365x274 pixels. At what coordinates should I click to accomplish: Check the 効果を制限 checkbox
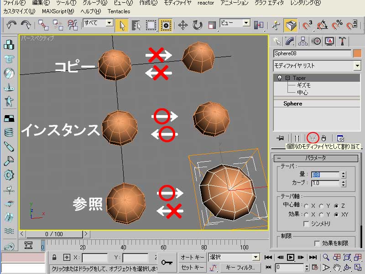click(318, 243)
